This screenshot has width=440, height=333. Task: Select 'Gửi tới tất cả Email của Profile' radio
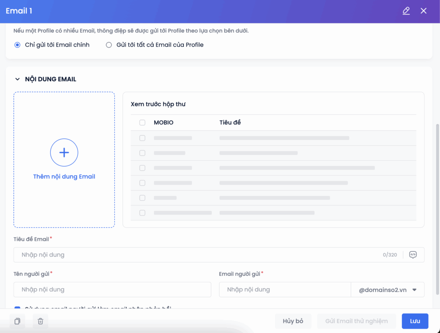(x=109, y=45)
